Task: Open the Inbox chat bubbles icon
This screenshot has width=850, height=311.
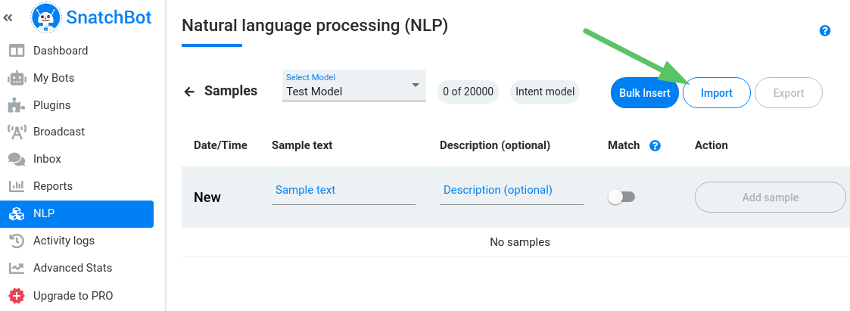Action: tap(17, 159)
